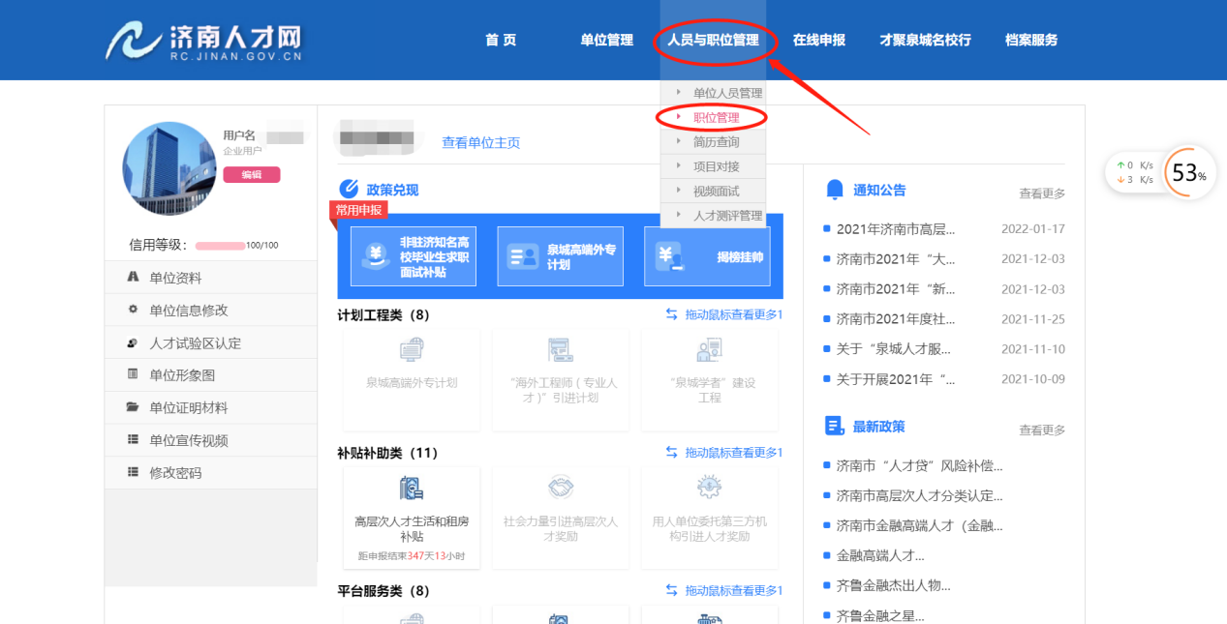
Task: Open the 单位管理 nav menu
Action: click(606, 40)
